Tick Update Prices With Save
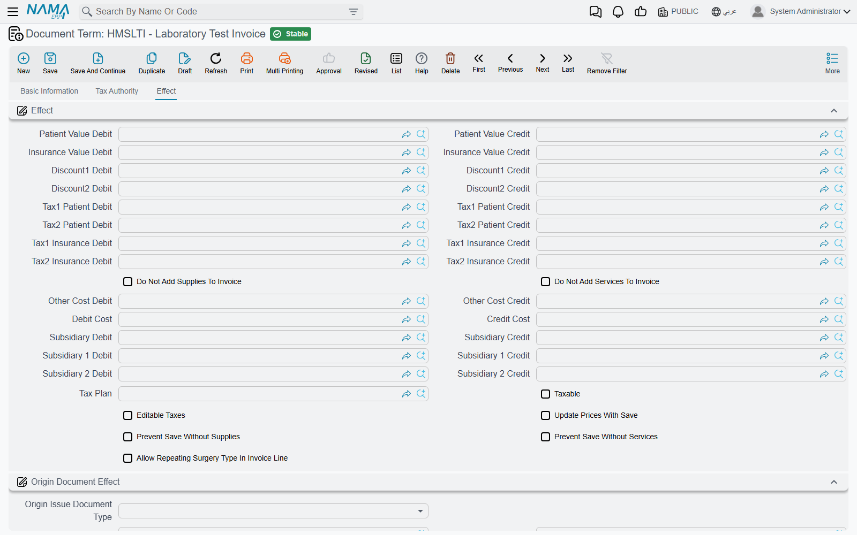Image resolution: width=857 pixels, height=535 pixels. click(546, 415)
